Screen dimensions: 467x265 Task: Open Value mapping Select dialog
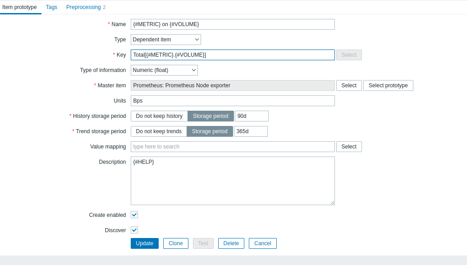[x=349, y=146]
